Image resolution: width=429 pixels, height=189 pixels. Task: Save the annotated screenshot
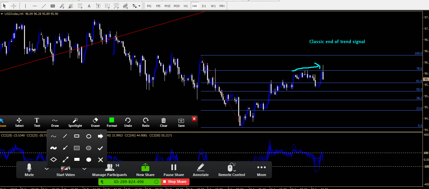[x=181, y=122]
